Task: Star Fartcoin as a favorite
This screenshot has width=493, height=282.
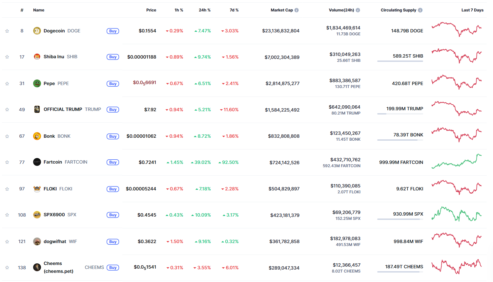Action: 7,162
